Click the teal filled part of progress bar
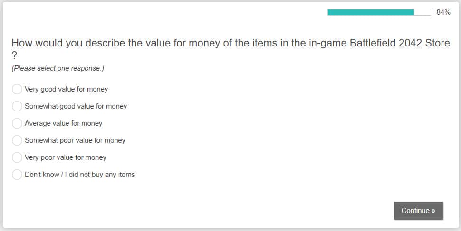This screenshot has width=461, height=231. click(x=371, y=12)
